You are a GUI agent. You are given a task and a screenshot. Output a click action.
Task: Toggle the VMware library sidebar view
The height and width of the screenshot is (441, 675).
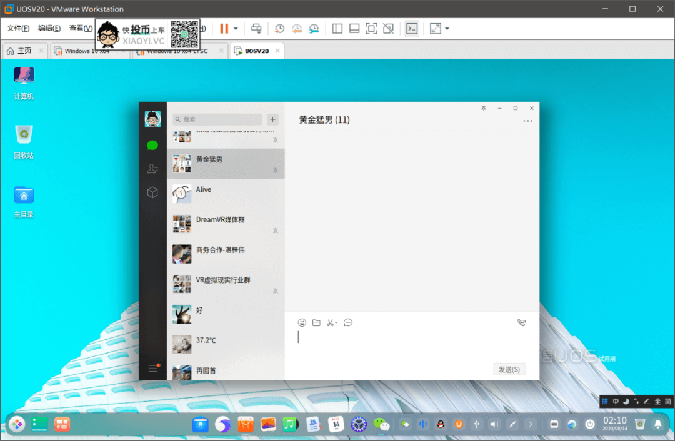point(337,29)
